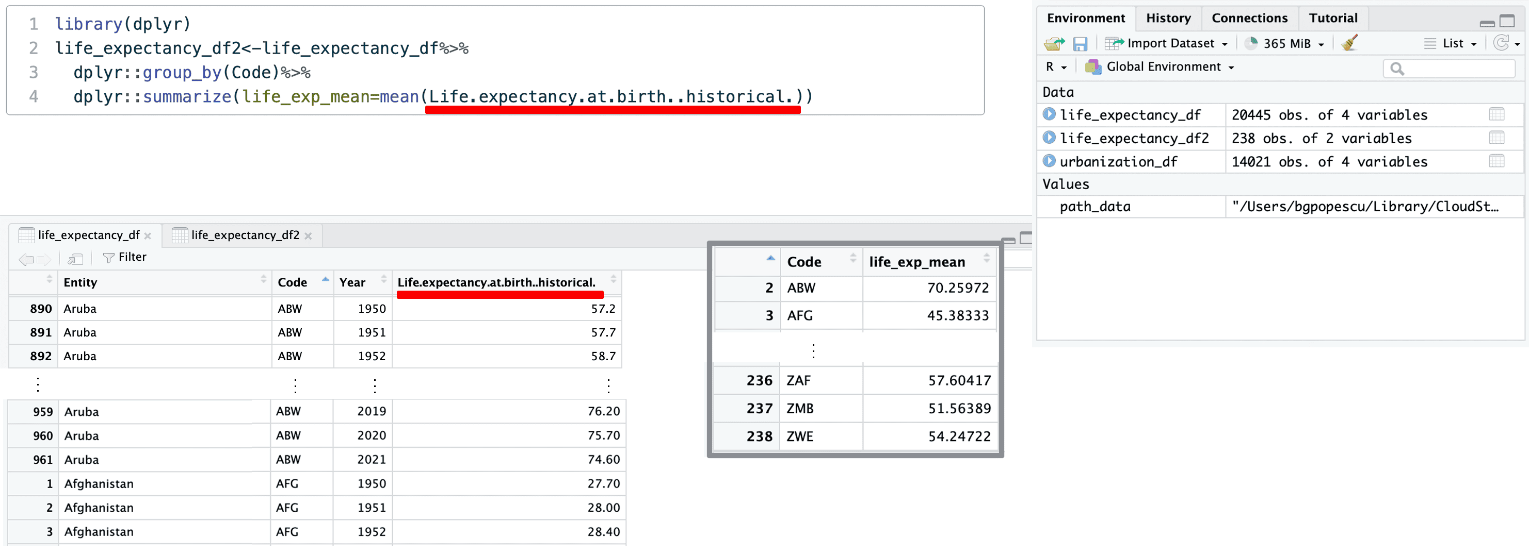The height and width of the screenshot is (555, 1529).
Task: Click the Show in new window icon
Action: [x=75, y=259]
